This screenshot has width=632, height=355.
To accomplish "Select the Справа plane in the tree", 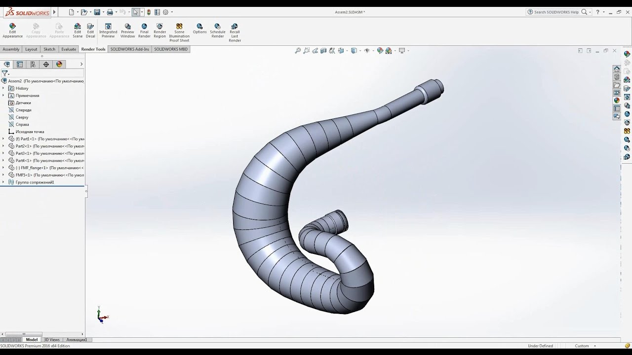I will point(22,124).
